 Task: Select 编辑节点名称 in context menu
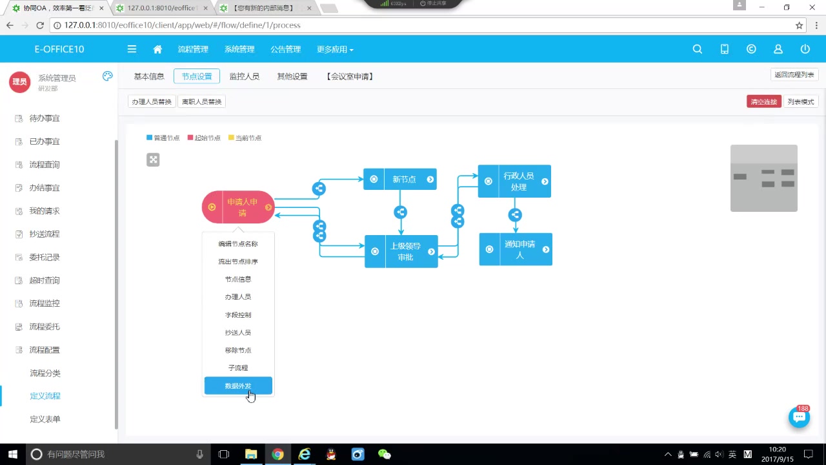click(238, 243)
